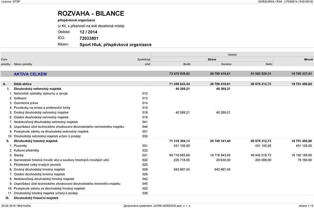This screenshot has height=208, width=314.
Task: Click 'Ostatní dlouhodobý hmotný majetek' row
Action: tap(39, 174)
